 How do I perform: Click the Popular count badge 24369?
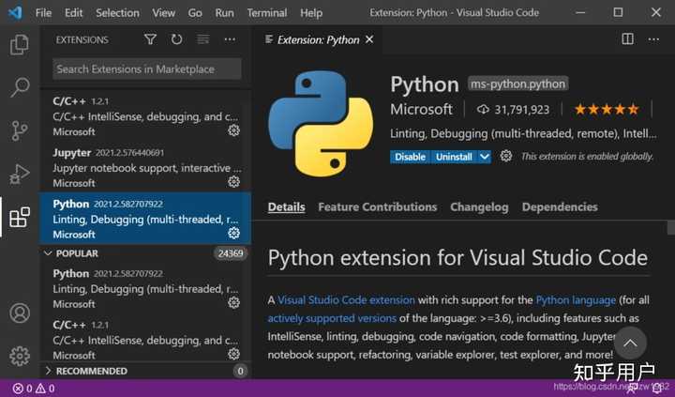tap(231, 253)
